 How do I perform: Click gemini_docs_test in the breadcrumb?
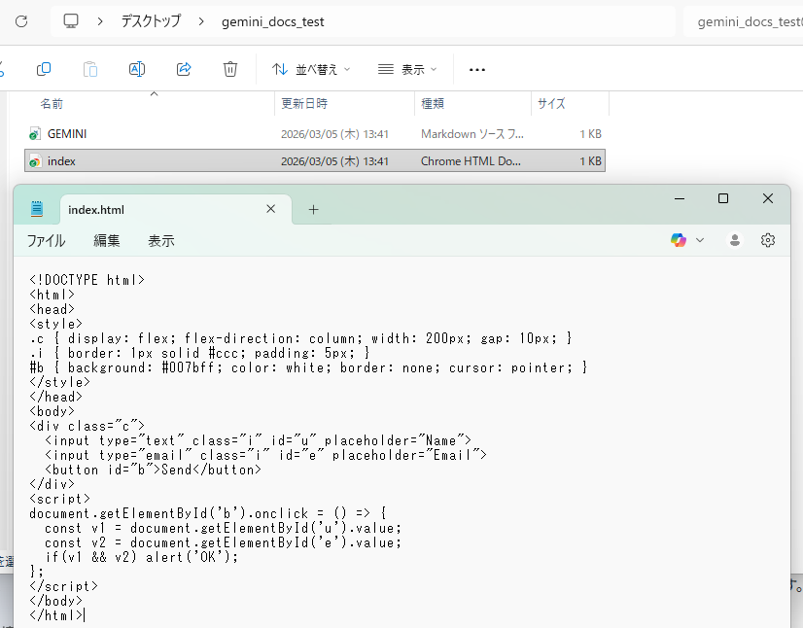(x=272, y=22)
